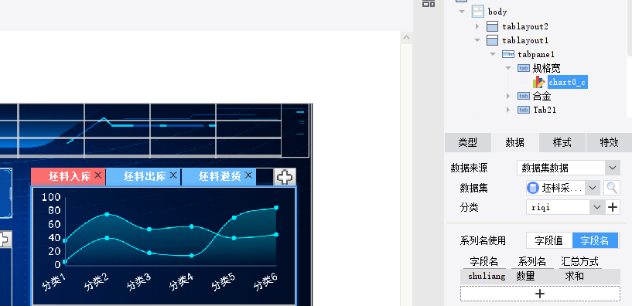Switch to the 特效 tab
Image resolution: width=632 pixels, height=306 pixels.
(x=609, y=142)
